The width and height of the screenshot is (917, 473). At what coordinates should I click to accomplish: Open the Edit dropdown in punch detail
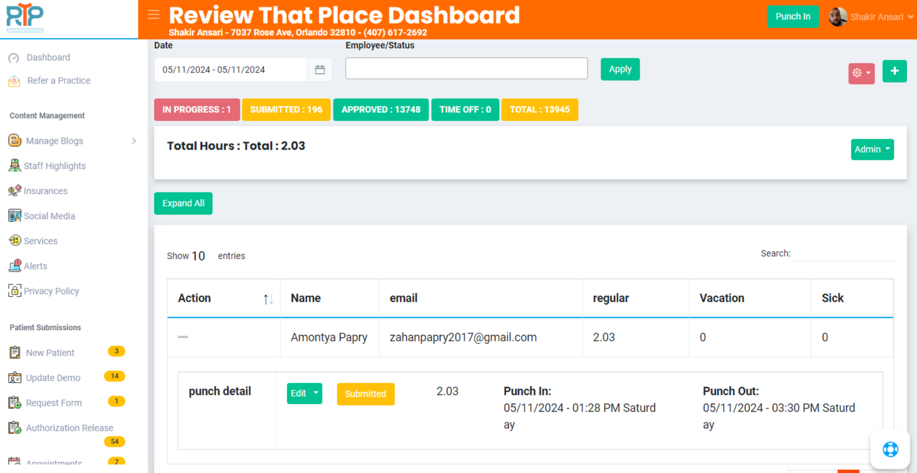(x=304, y=393)
